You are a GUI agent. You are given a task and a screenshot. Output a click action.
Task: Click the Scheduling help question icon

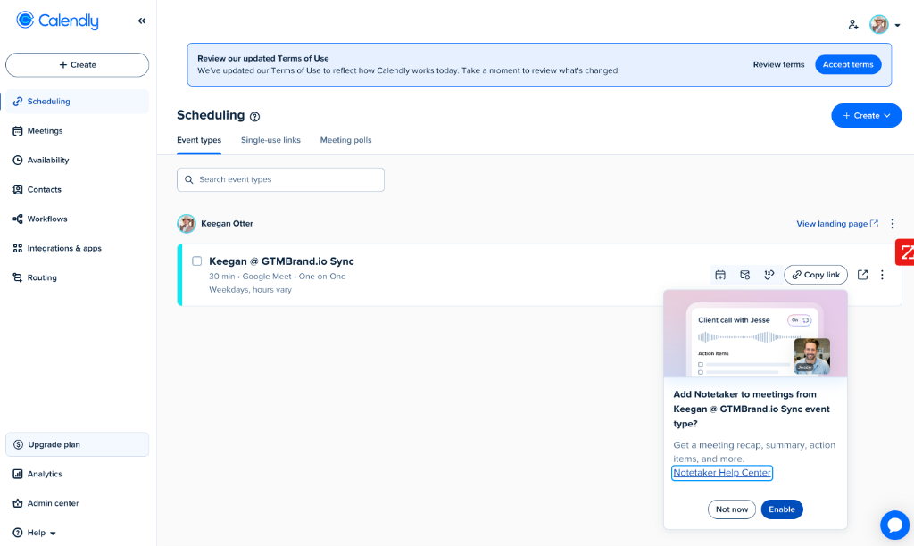tap(254, 117)
